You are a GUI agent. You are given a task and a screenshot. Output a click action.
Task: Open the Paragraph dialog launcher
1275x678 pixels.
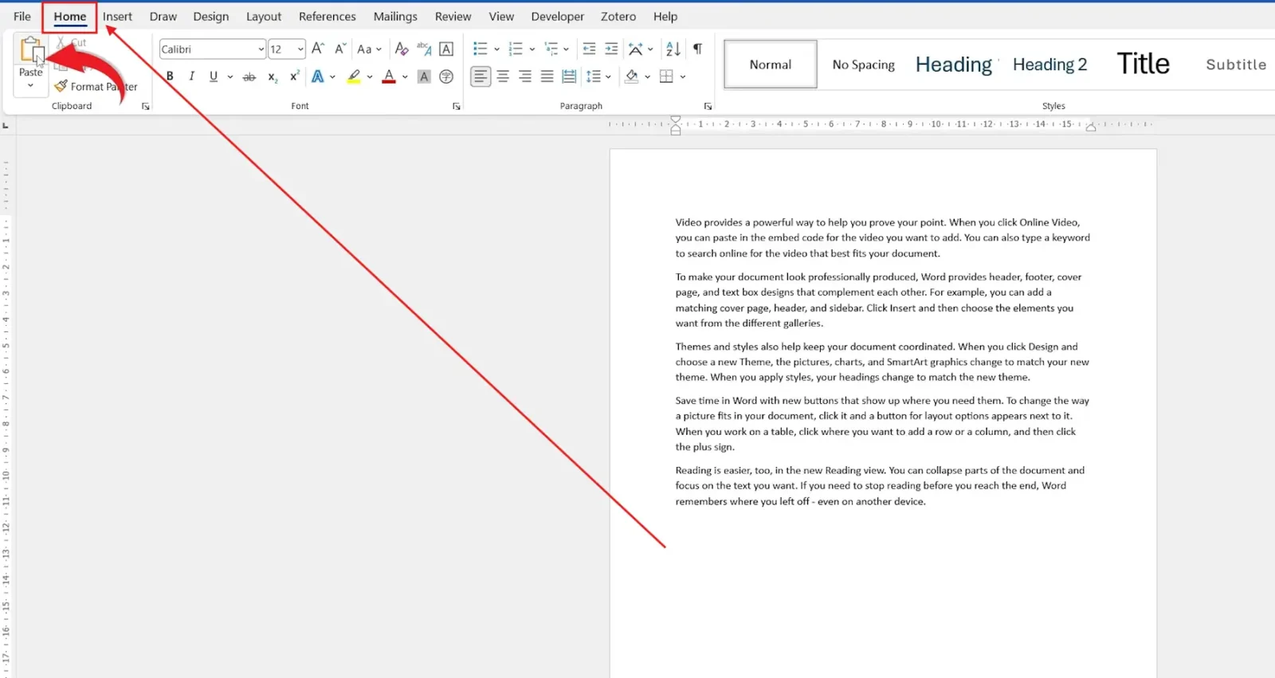tap(708, 106)
